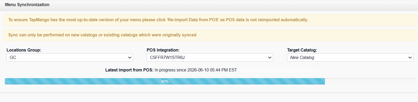Open the Locations Group dropdown

click(x=70, y=57)
